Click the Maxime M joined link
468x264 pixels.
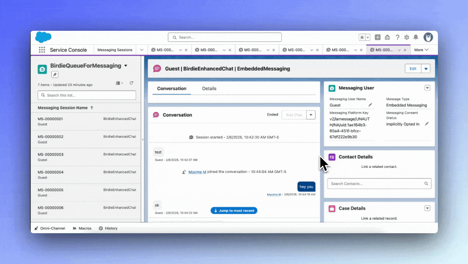pyautogui.click(x=197, y=172)
